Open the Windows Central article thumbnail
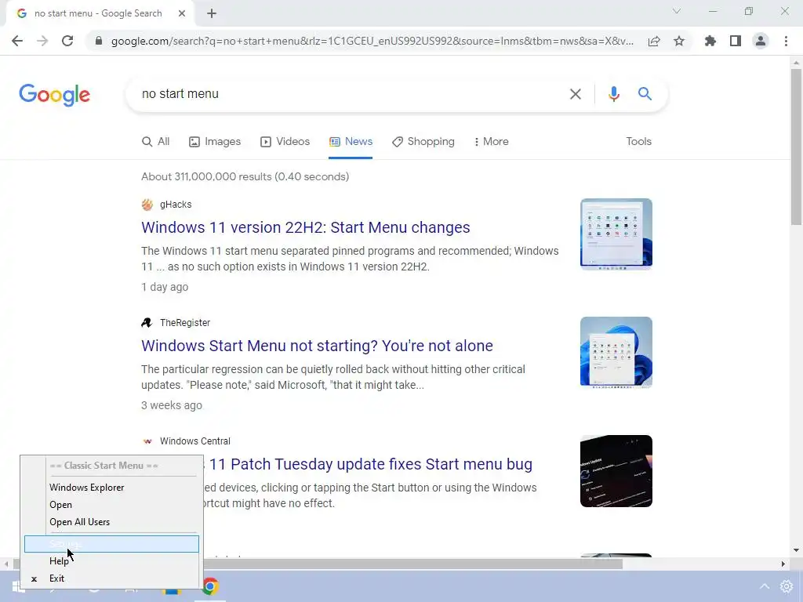 [x=616, y=470]
